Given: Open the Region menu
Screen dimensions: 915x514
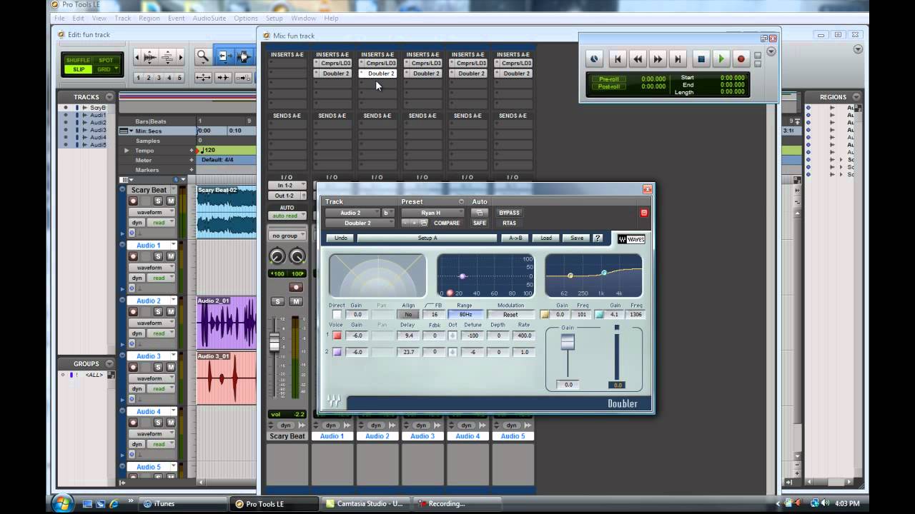Looking at the screenshot, I should click(x=149, y=18).
